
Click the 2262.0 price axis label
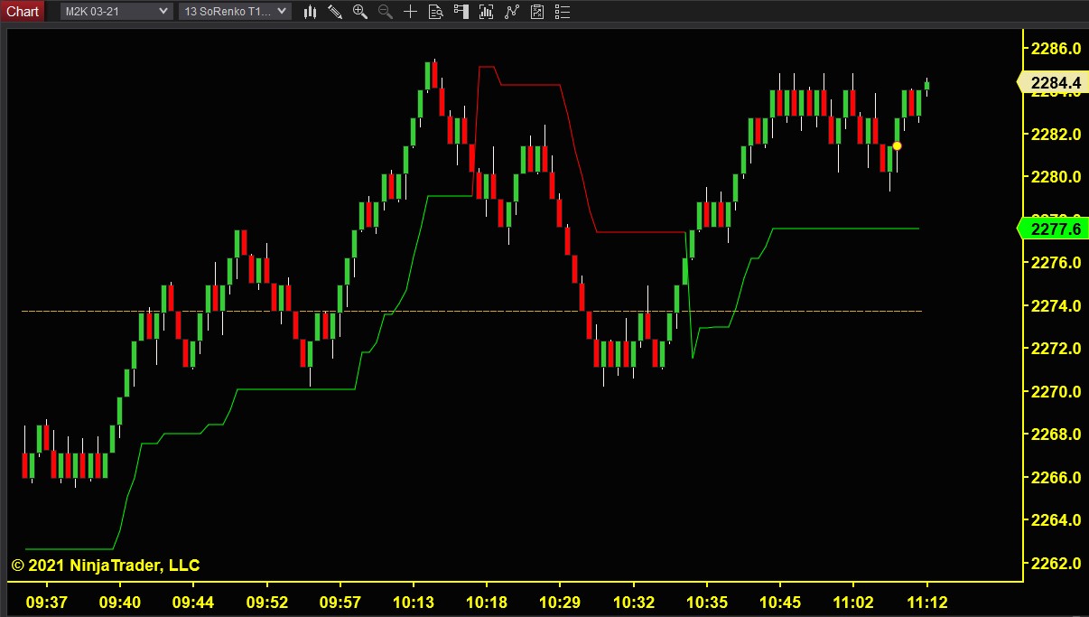(1056, 563)
